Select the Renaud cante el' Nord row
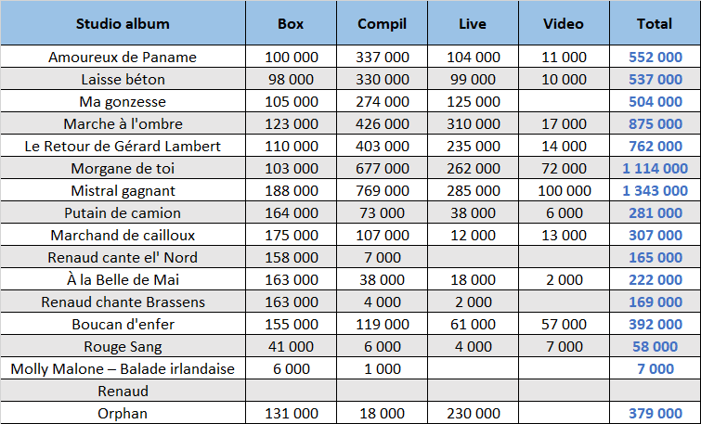This screenshot has width=701, height=424. (351, 257)
